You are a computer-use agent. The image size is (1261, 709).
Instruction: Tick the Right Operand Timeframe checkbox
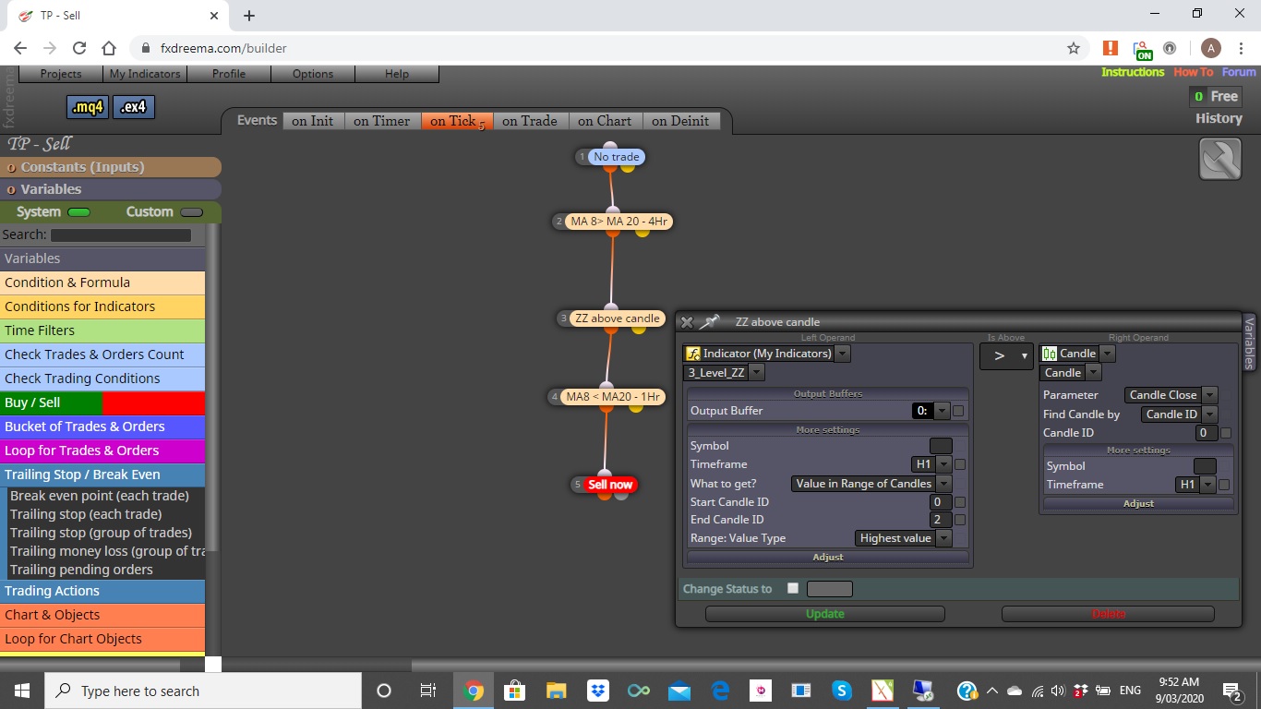point(1224,485)
